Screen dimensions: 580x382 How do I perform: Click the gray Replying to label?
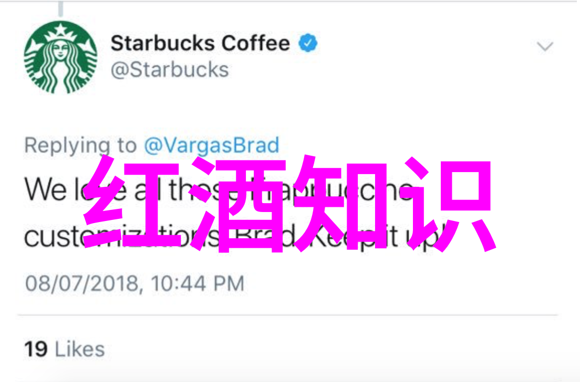[x=80, y=145]
